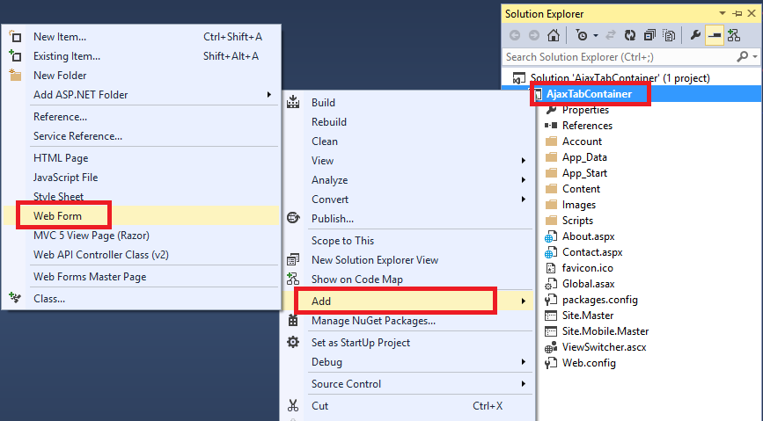Open the Solution Explorer window options dropdown
Screen dimensions: 763x421
[723, 14]
